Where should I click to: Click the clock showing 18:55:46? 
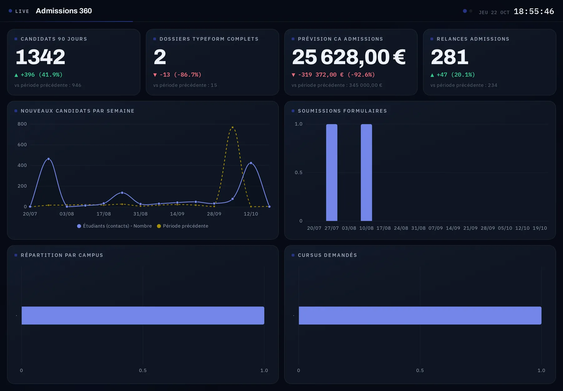(x=534, y=12)
